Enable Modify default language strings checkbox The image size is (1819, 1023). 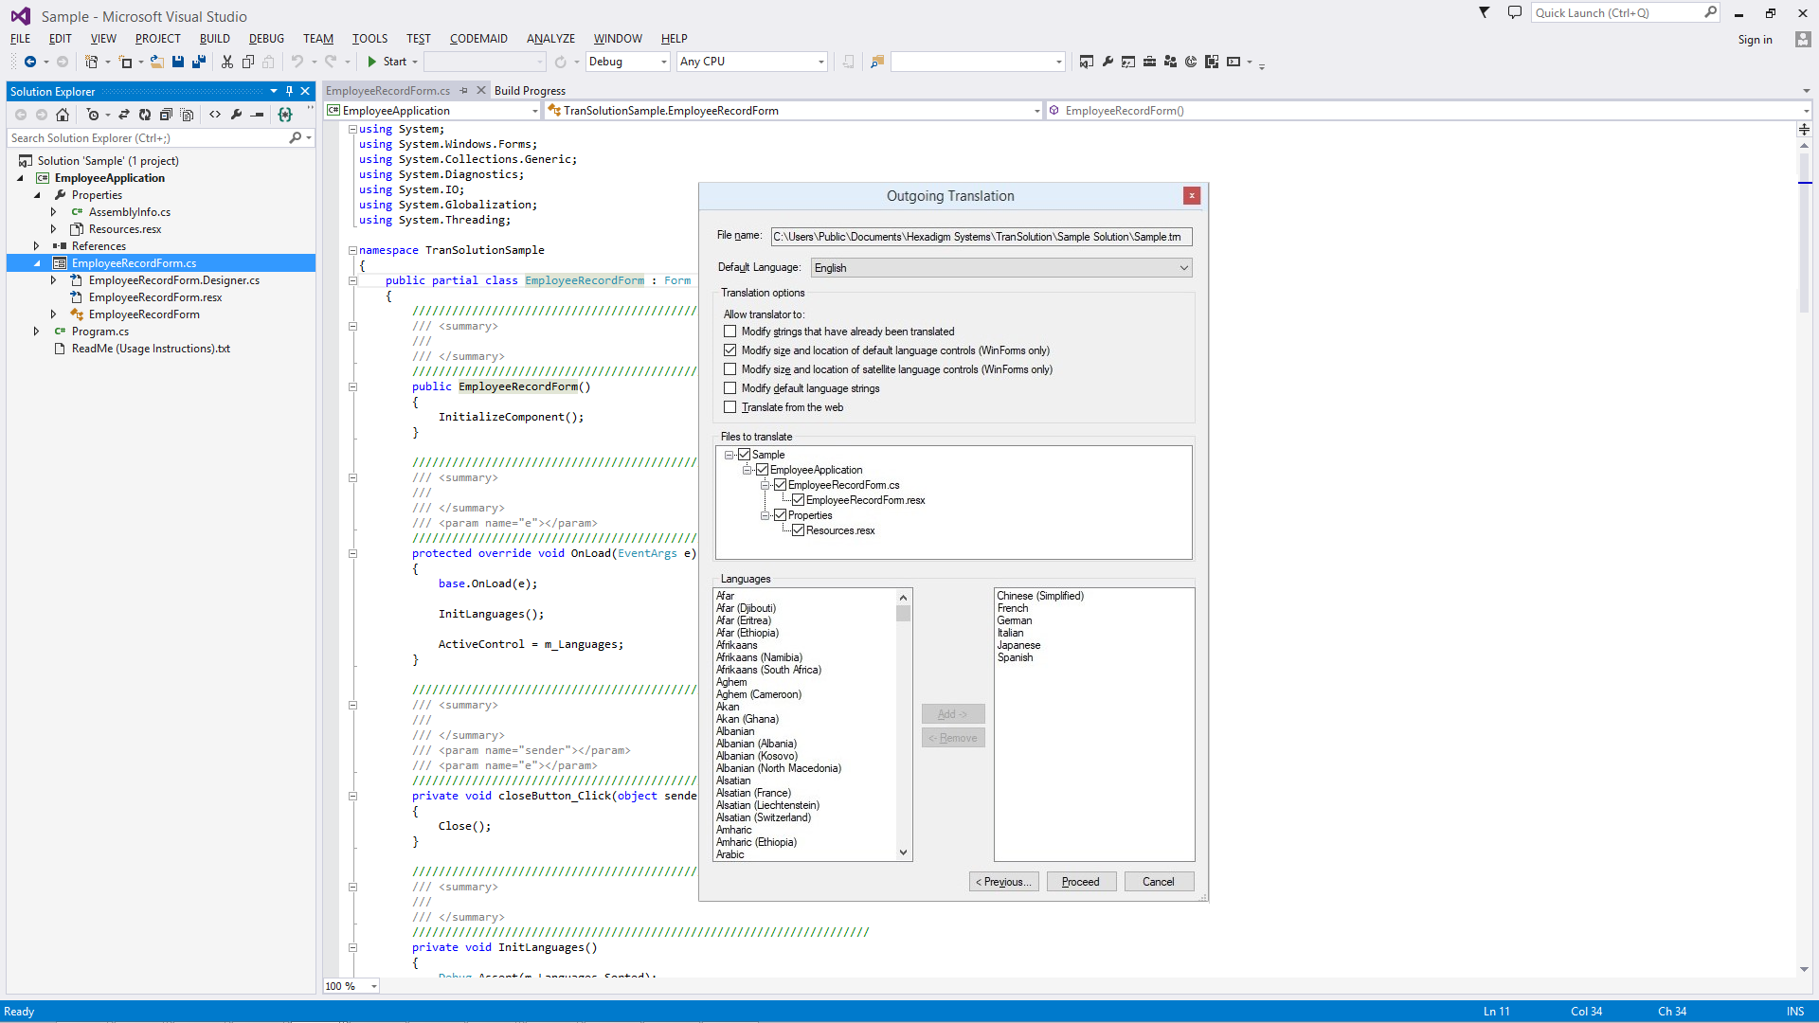coord(729,388)
